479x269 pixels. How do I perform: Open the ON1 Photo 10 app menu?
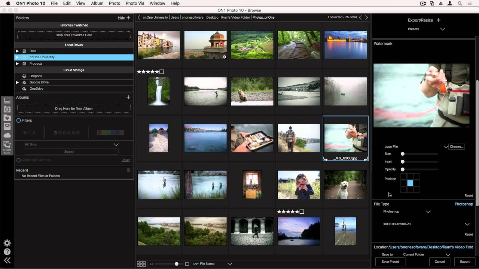pos(31,3)
